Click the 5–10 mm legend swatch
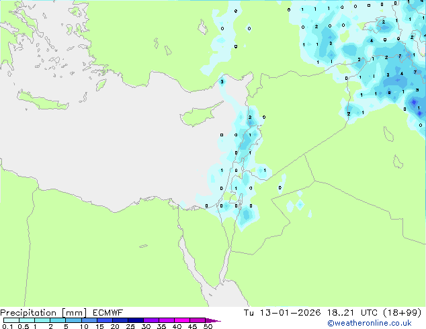Image resolution: width=426 pixels, height=329 pixels. coord(73,320)
